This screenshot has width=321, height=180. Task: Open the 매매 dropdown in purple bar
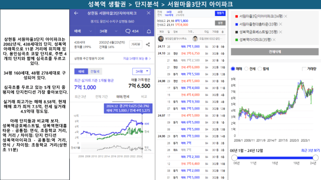click(83, 31)
